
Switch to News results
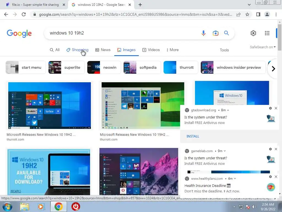tap(103, 50)
